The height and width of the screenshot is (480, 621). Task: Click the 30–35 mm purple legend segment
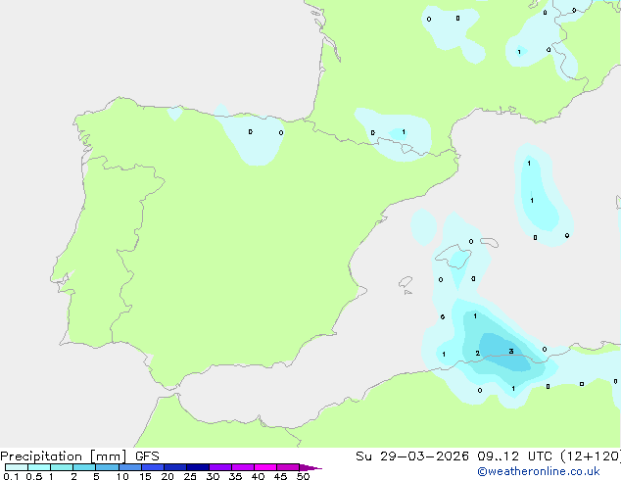point(220,467)
